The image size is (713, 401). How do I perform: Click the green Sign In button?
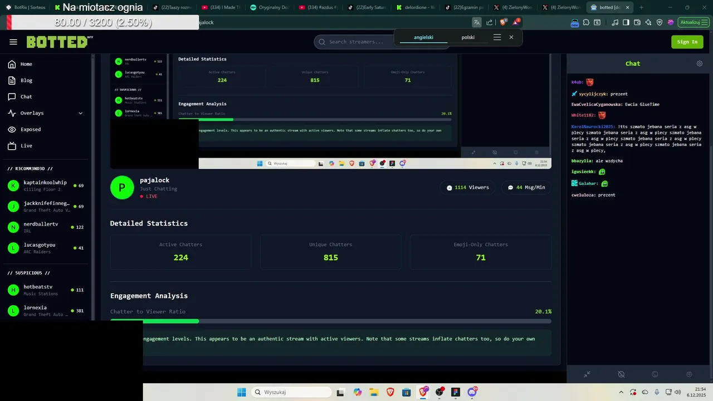pos(687,42)
